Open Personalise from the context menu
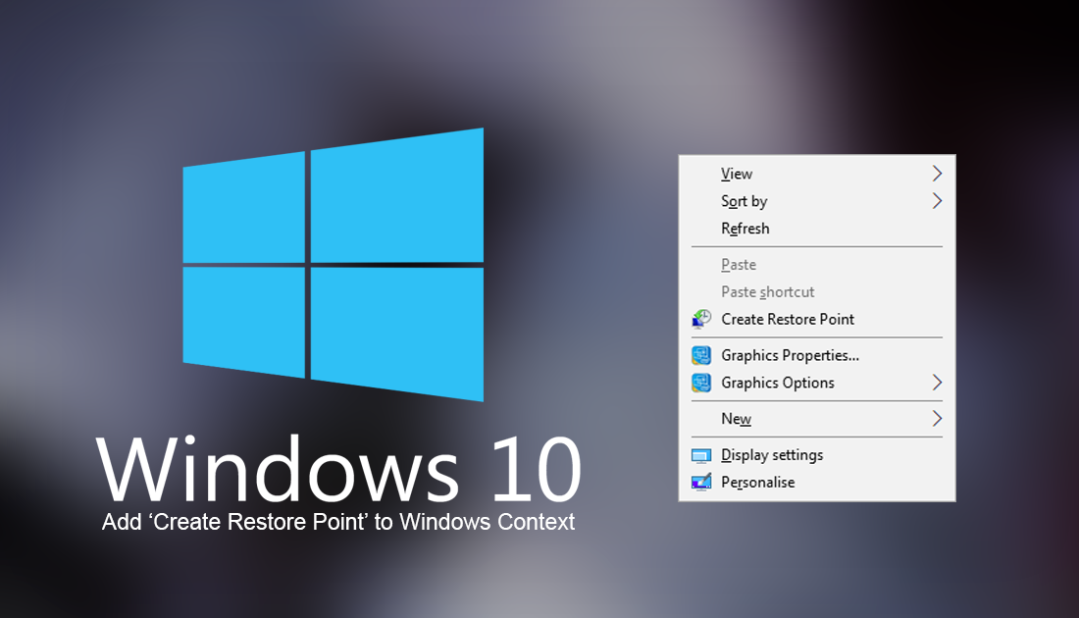1079x618 pixels. [x=817, y=483]
